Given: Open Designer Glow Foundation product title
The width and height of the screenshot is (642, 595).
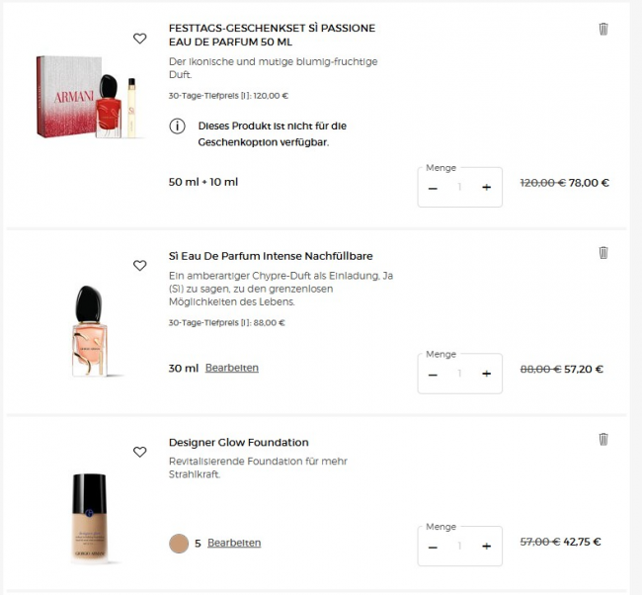Looking at the screenshot, I should point(239,443).
